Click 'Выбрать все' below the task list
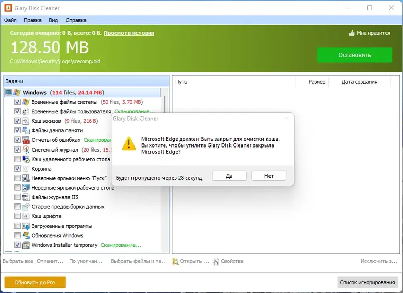The image size is (403, 293). coord(18,261)
